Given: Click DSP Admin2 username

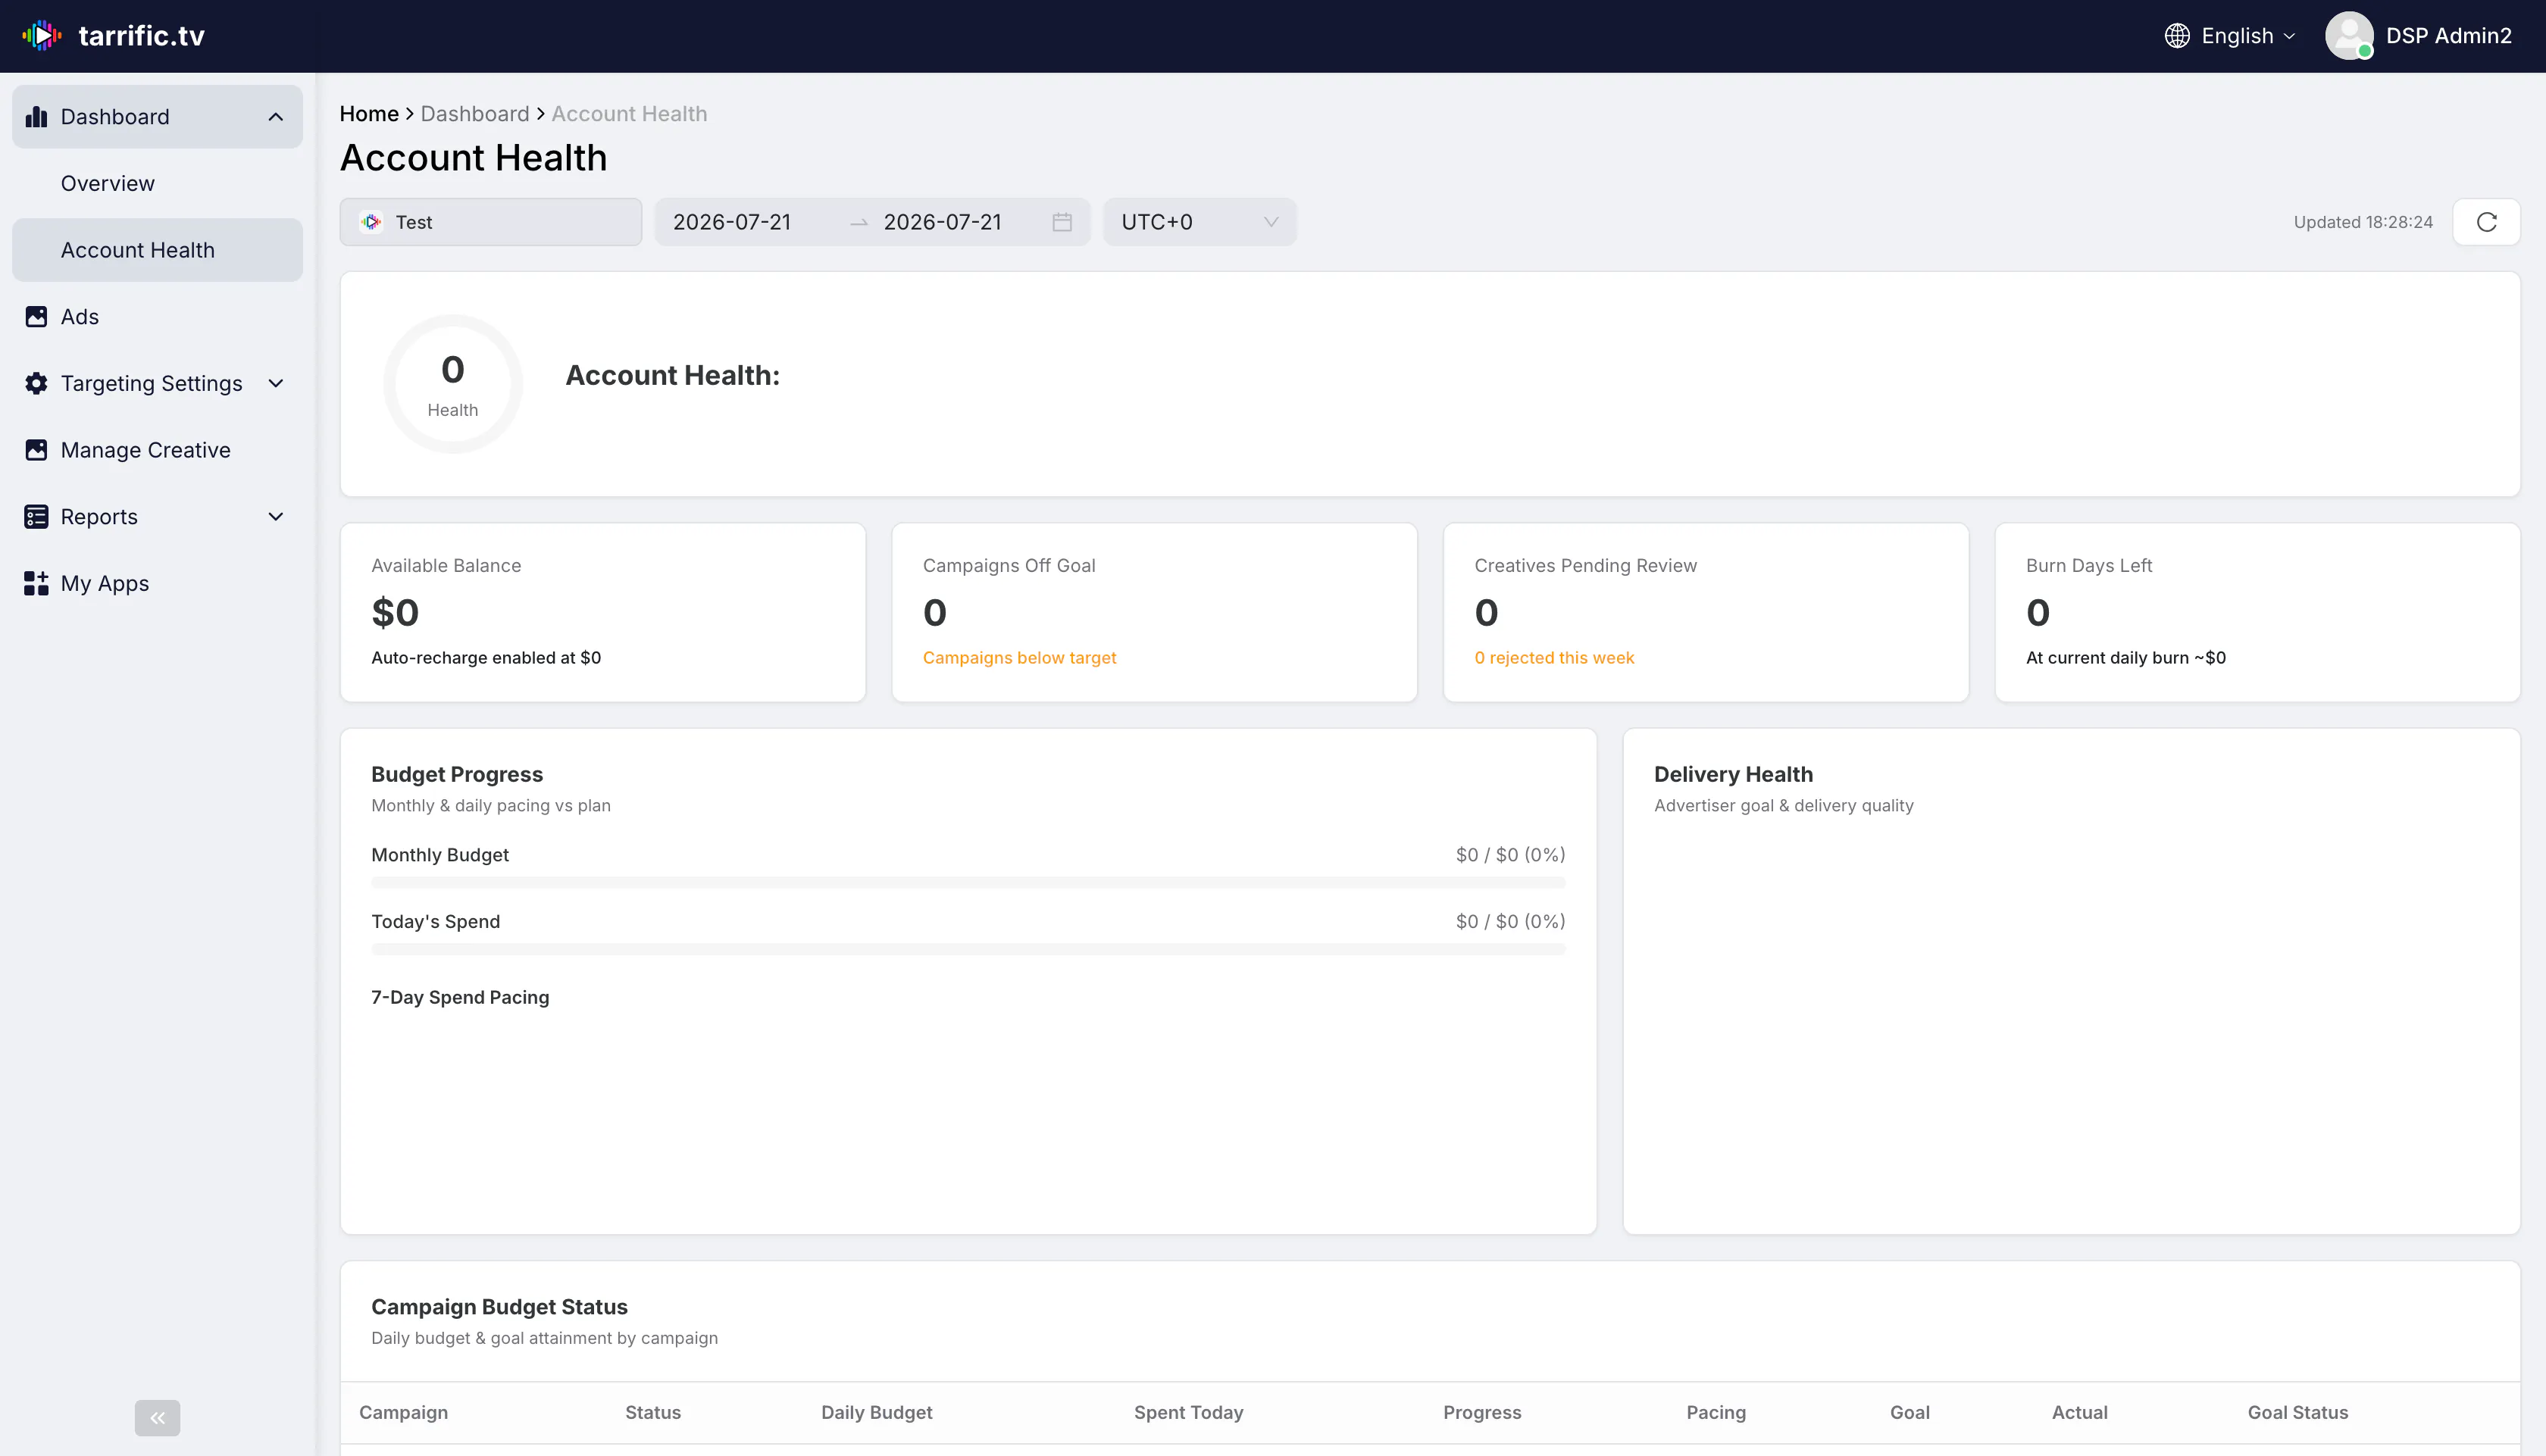Looking at the screenshot, I should pos(2448,36).
